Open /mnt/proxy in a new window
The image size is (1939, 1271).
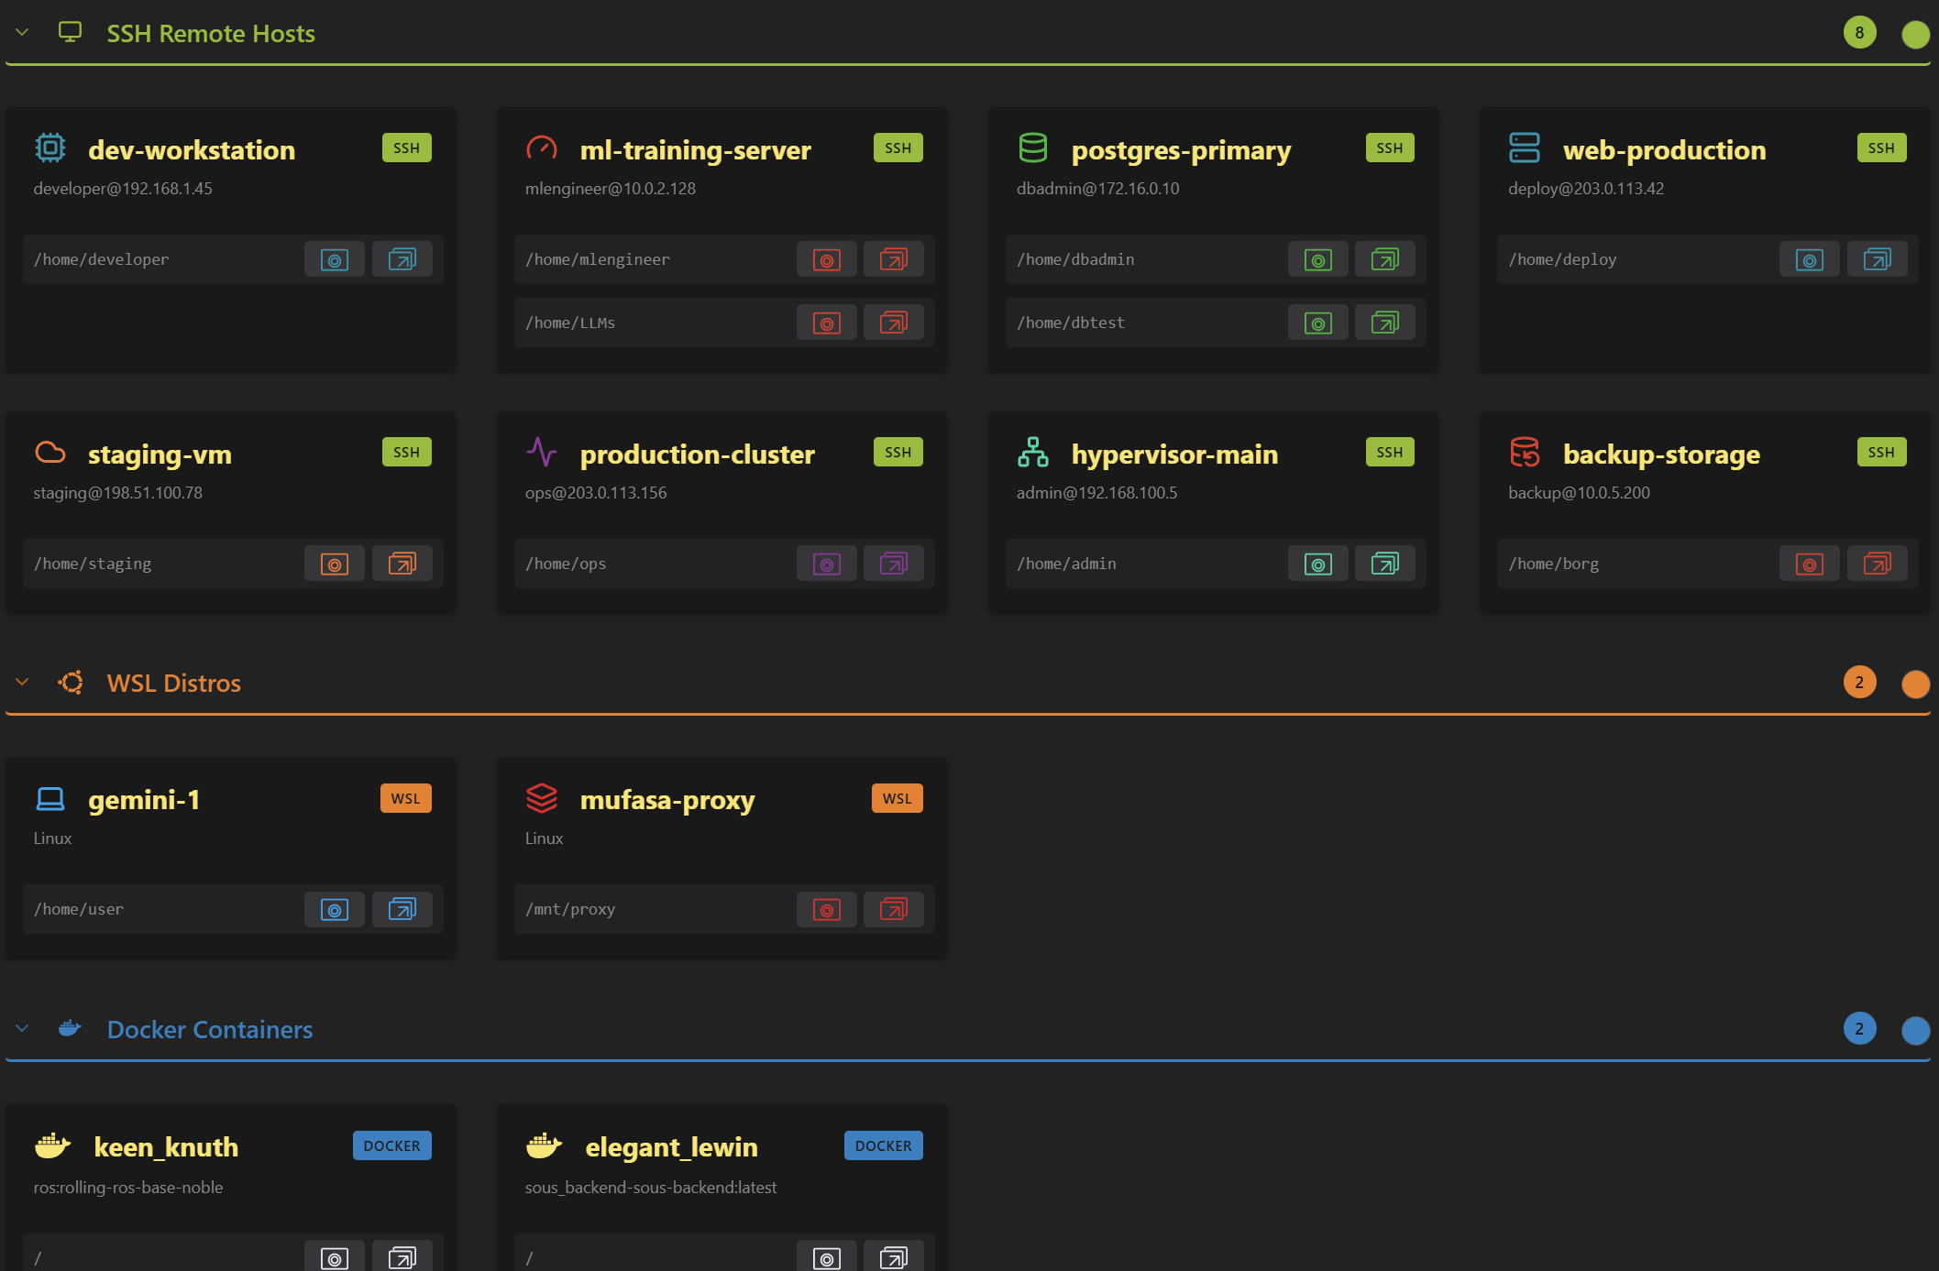click(x=894, y=909)
